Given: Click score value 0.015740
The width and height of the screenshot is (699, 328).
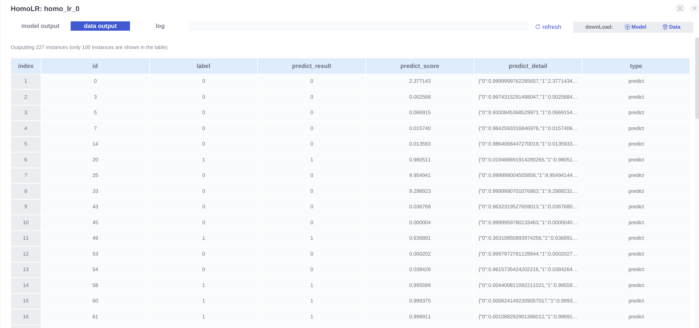Looking at the screenshot, I should (420, 128).
